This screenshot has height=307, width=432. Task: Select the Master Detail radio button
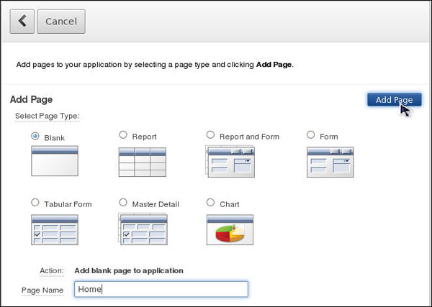pos(123,203)
